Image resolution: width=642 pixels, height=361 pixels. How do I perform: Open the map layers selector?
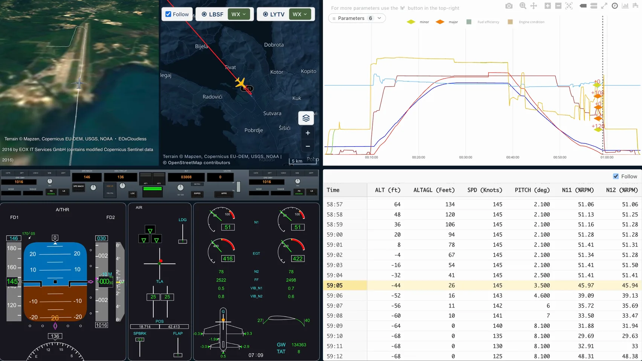pyautogui.click(x=306, y=118)
